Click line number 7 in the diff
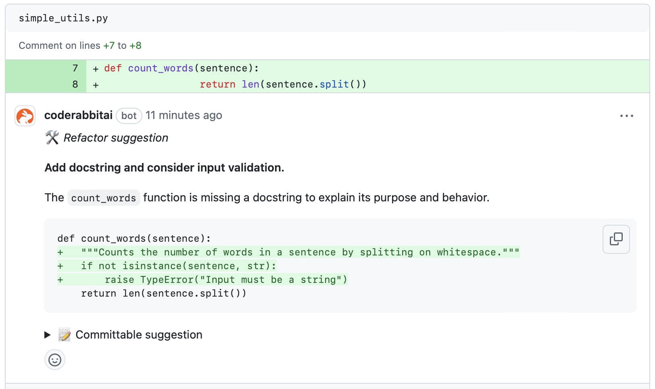This screenshot has height=389, width=655. (x=75, y=68)
